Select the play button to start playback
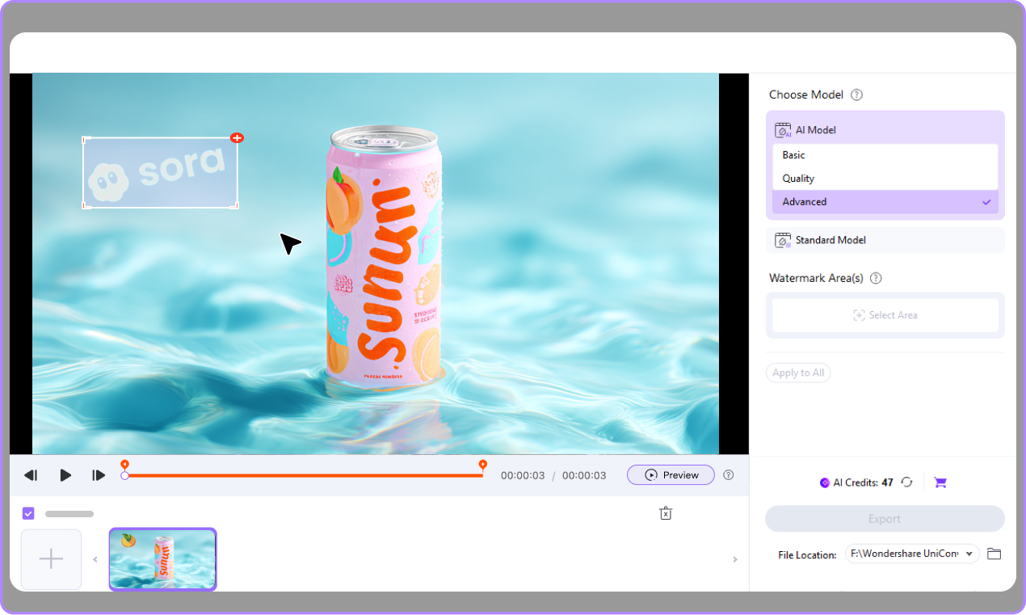The width and height of the screenshot is (1026, 615). click(x=65, y=475)
